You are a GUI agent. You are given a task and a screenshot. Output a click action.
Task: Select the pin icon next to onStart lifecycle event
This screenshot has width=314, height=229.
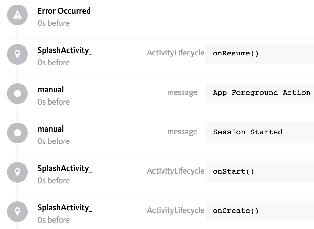(17, 172)
